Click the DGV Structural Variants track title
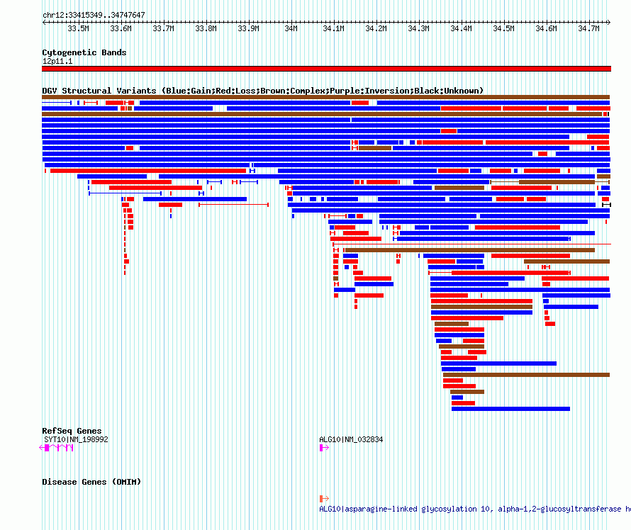This screenshot has height=530, width=631. 262,91
